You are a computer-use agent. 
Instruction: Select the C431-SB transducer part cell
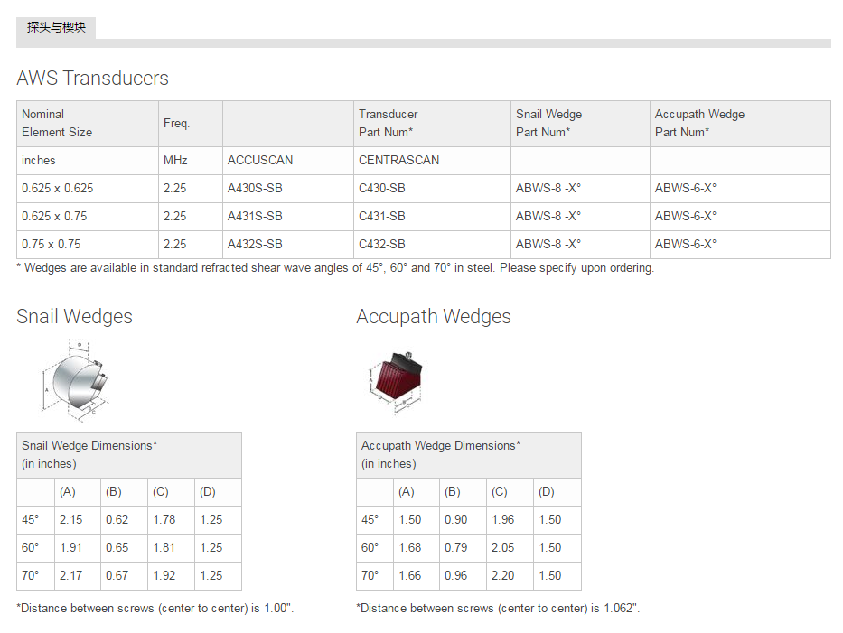pos(382,216)
